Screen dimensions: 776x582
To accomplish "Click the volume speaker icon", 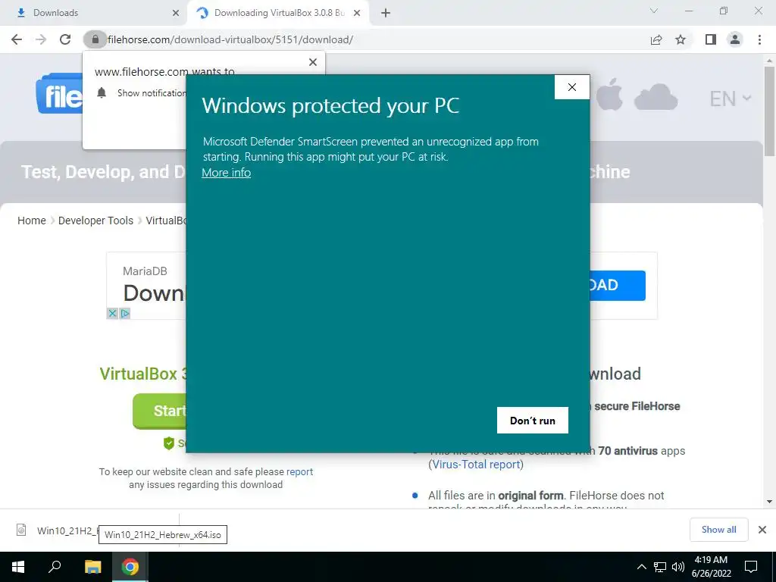I will [x=678, y=567].
